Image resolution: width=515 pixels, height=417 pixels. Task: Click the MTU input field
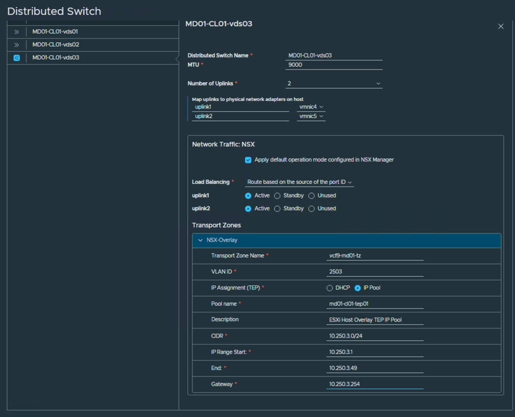point(334,65)
